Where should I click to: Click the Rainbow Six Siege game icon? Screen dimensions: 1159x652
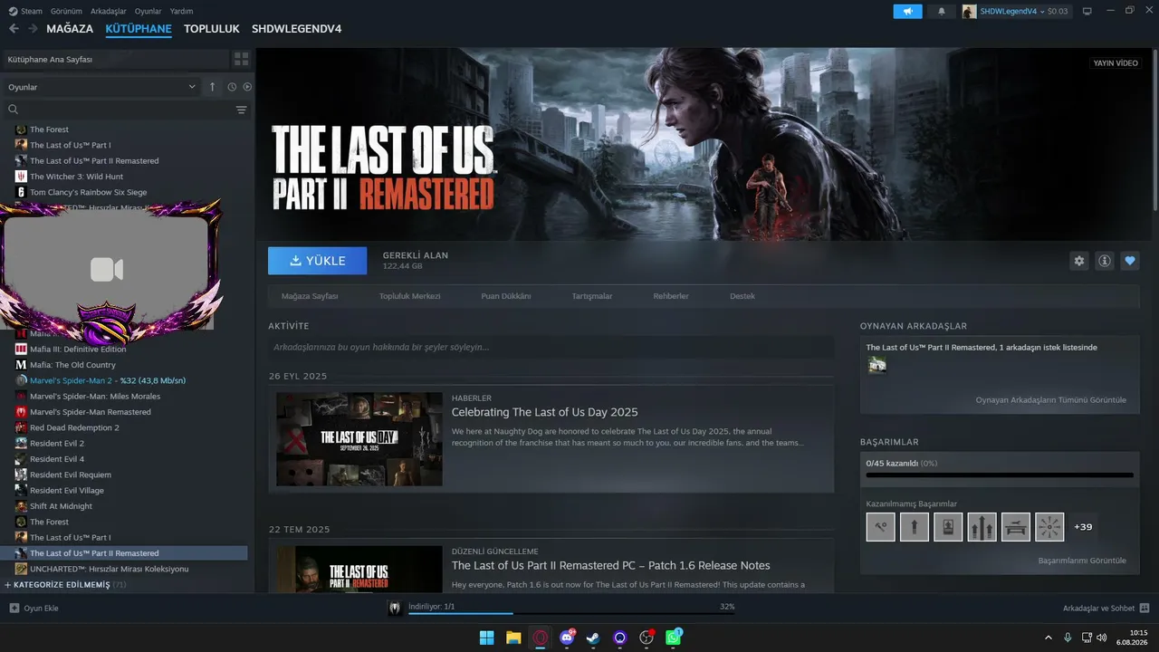(21, 192)
